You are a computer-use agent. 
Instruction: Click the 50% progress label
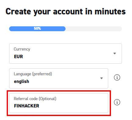(37, 28)
